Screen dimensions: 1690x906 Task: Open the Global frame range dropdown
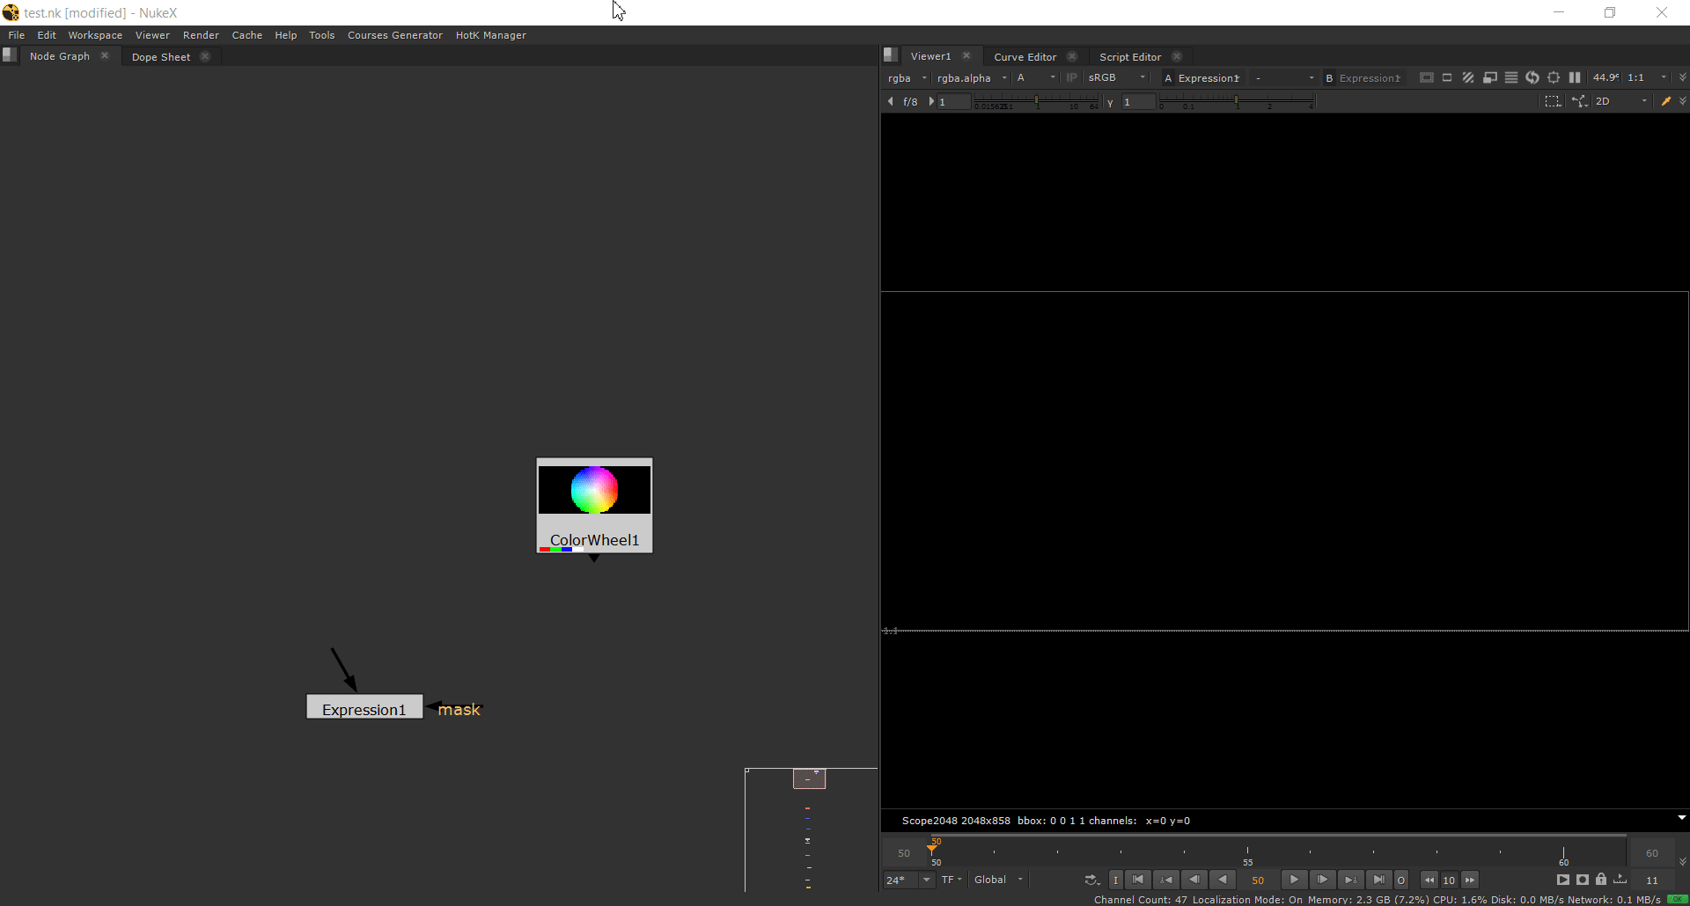[x=997, y=880]
